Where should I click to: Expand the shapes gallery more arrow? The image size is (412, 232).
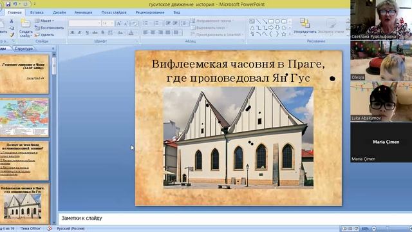point(290,34)
